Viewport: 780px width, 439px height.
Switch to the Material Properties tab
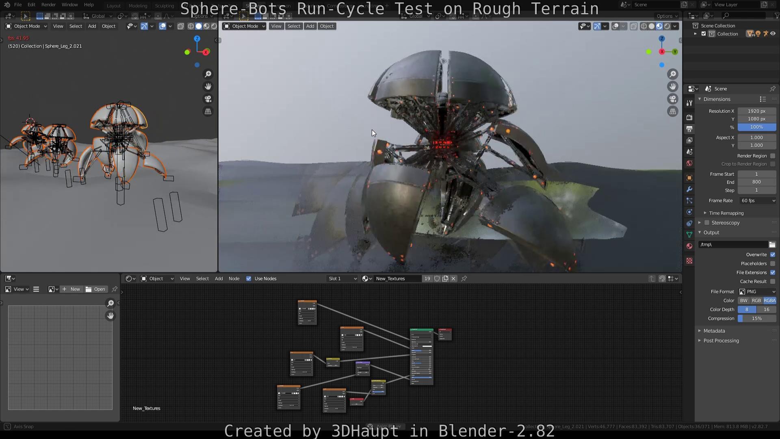(x=689, y=246)
